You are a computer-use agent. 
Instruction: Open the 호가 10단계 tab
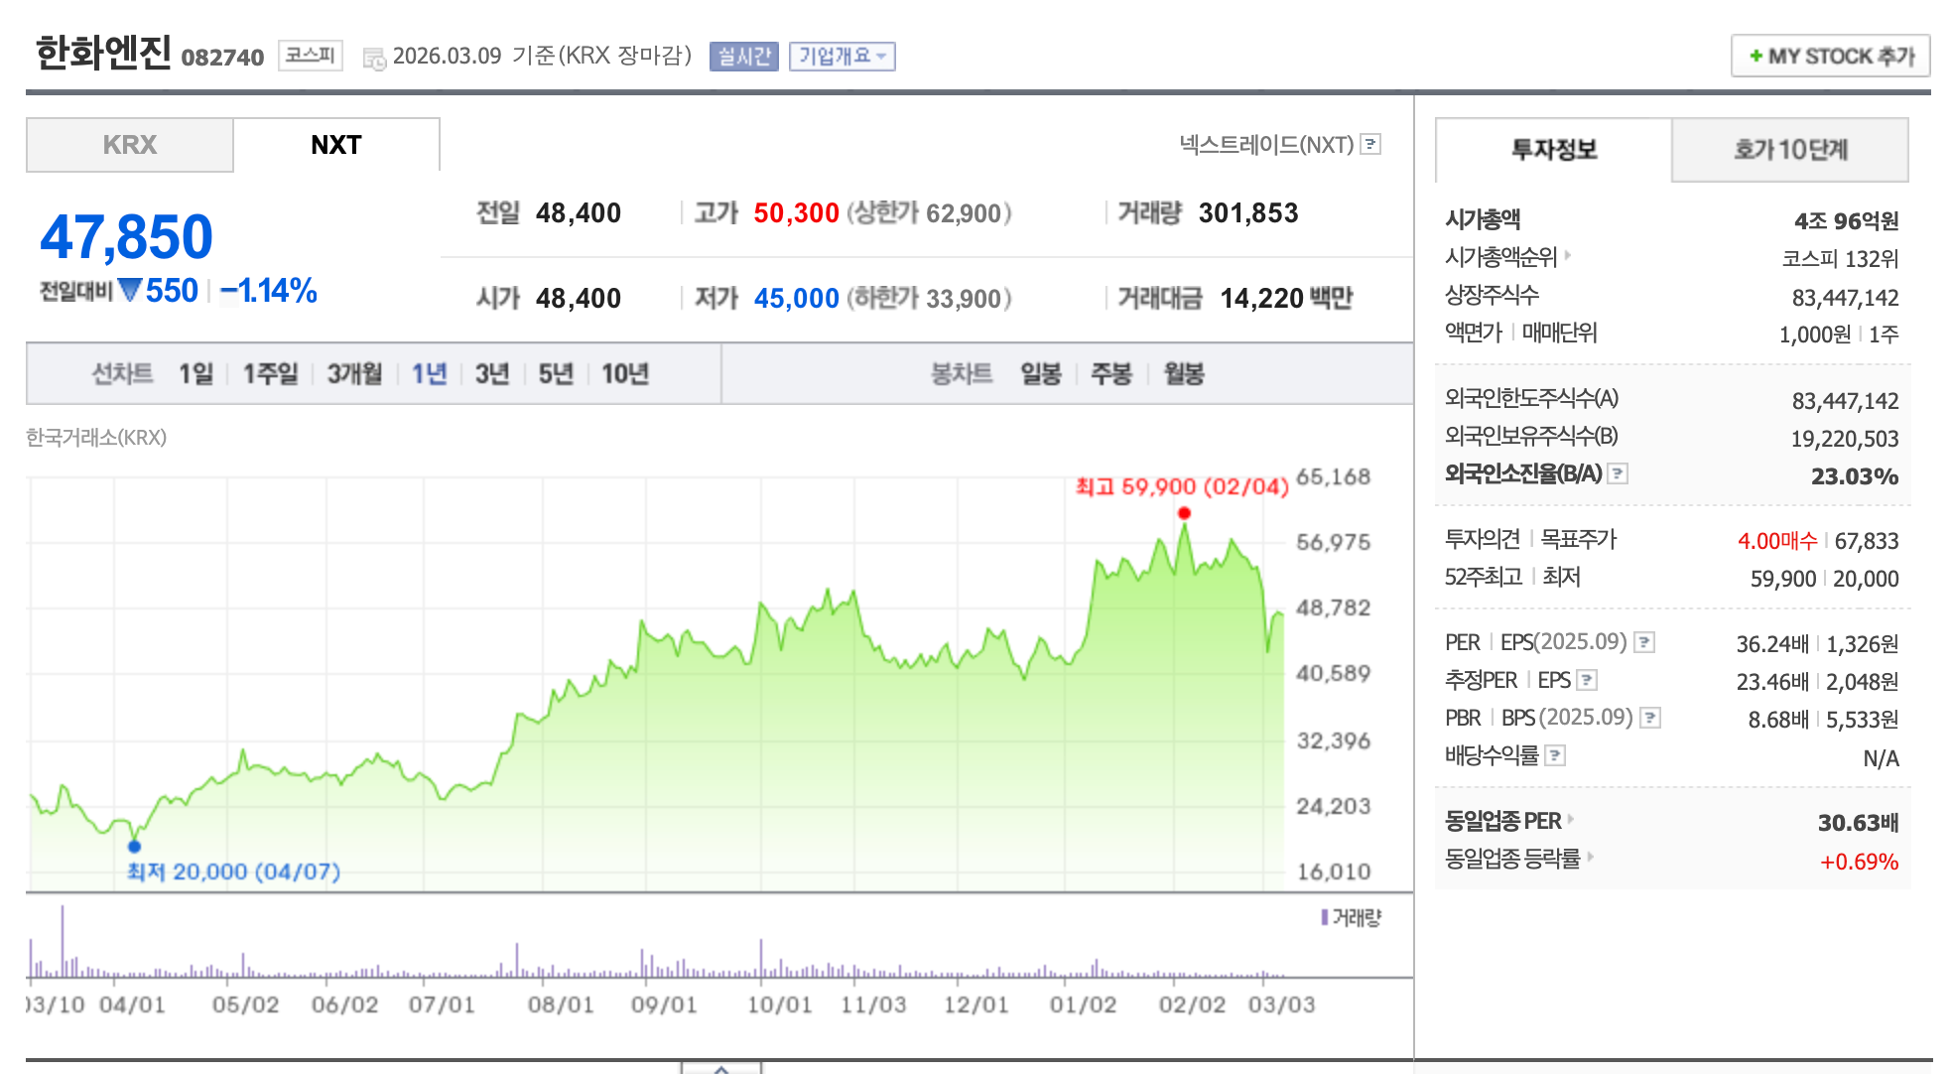(1789, 150)
